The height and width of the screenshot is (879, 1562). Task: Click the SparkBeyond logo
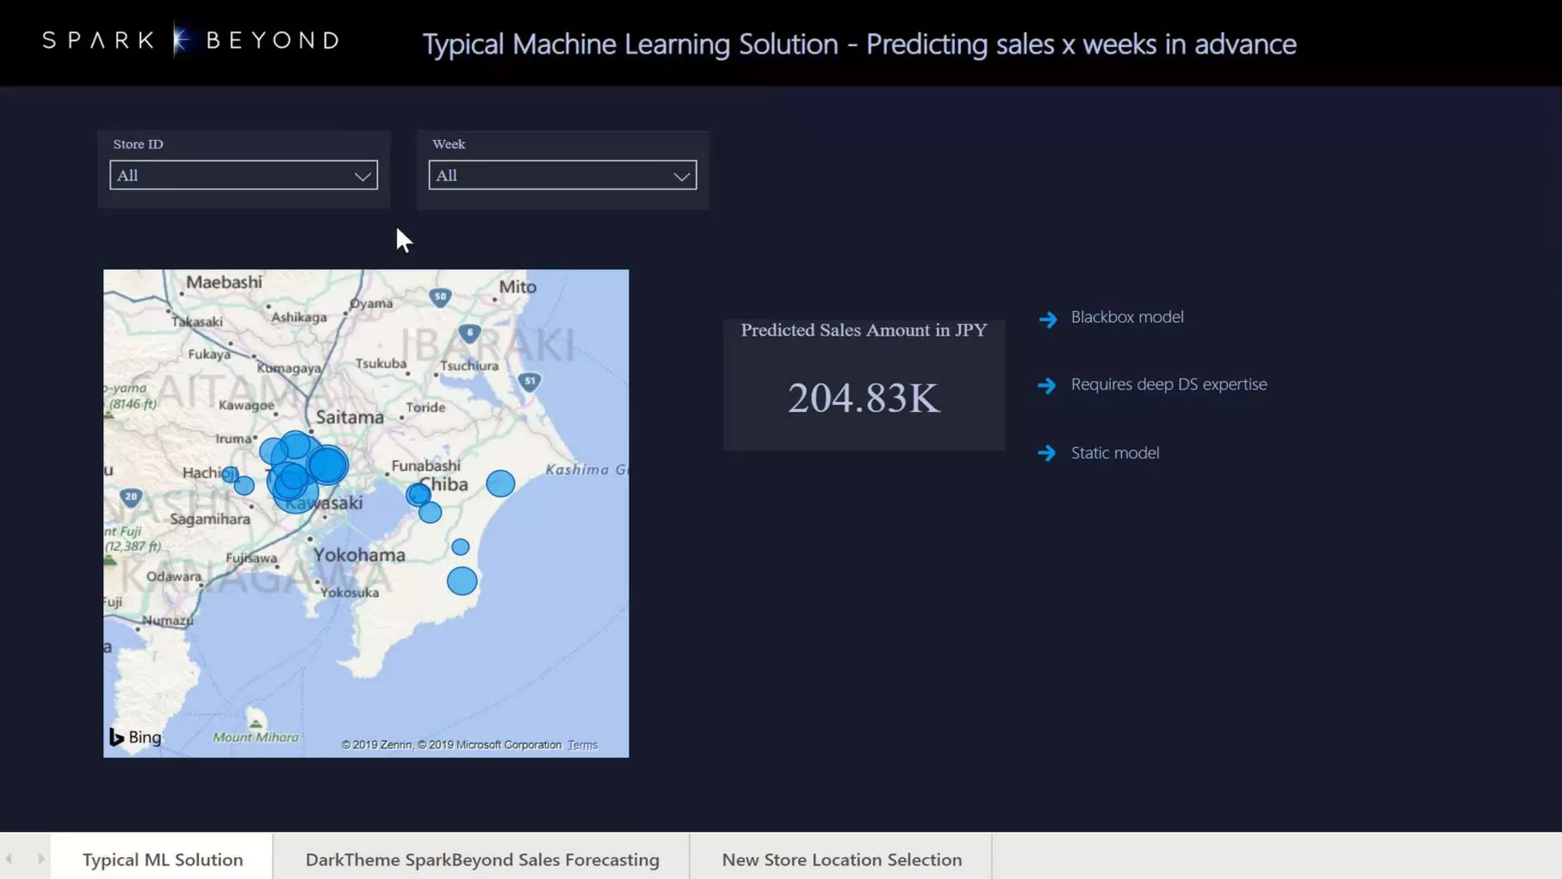coord(191,40)
